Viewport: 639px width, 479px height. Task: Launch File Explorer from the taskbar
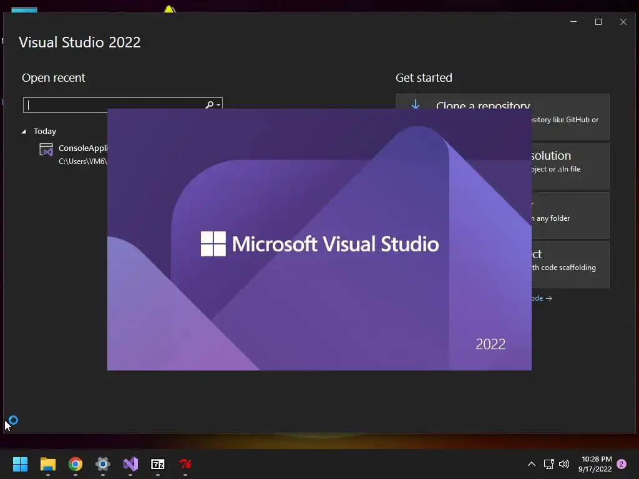point(47,464)
